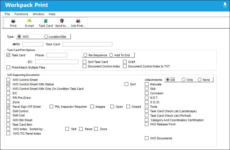Check Document Control Index to TXT
Image resolution: width=230 pixels, height=150 pixels.
[125, 66]
